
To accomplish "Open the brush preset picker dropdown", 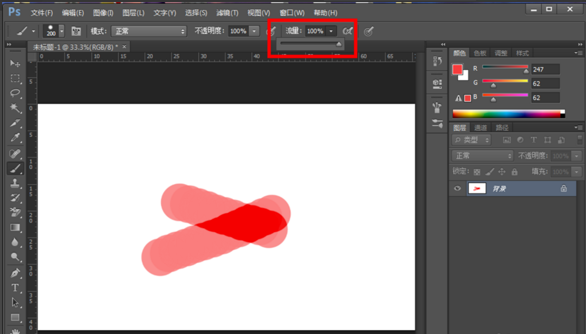I will pos(62,31).
